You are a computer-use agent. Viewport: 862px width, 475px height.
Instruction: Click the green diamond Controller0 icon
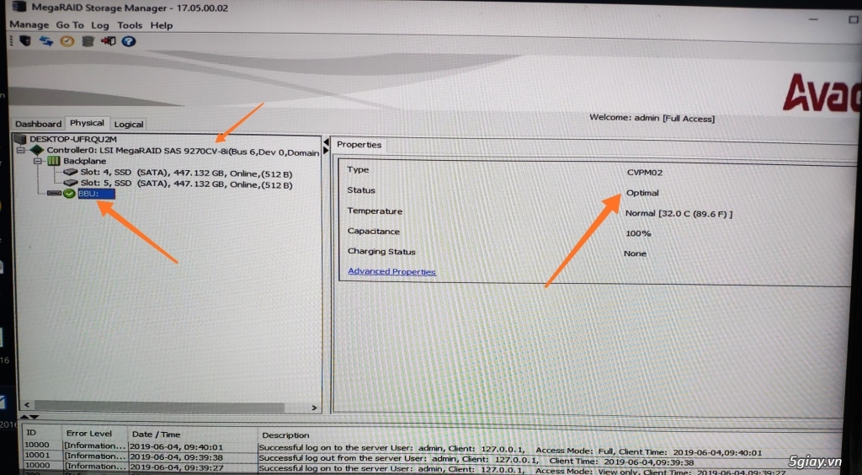coord(37,150)
